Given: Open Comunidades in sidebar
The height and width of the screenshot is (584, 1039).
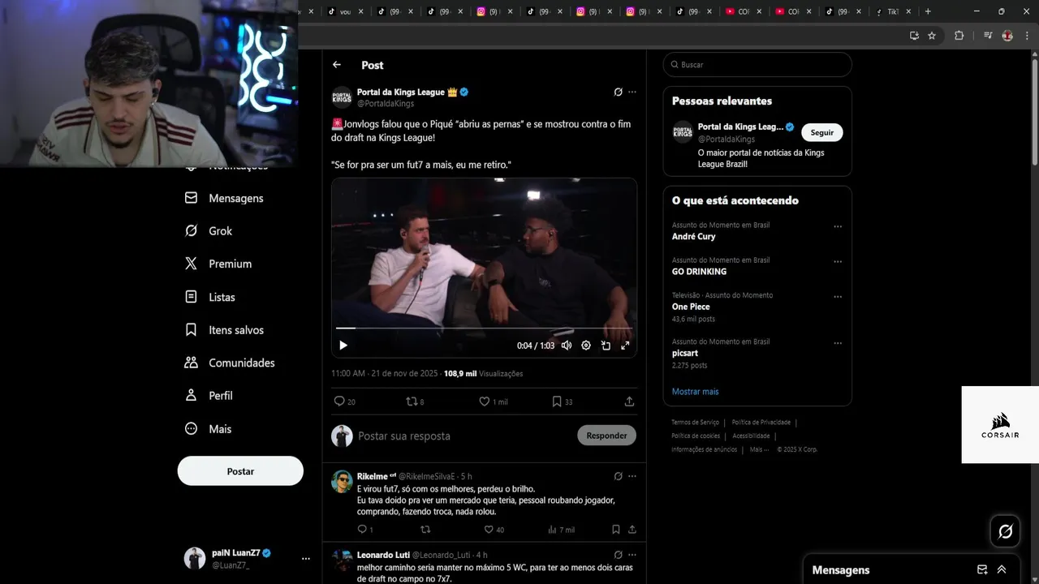Looking at the screenshot, I should (230, 363).
